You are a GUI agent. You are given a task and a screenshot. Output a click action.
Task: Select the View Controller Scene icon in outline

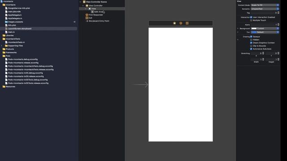pos(84,2)
